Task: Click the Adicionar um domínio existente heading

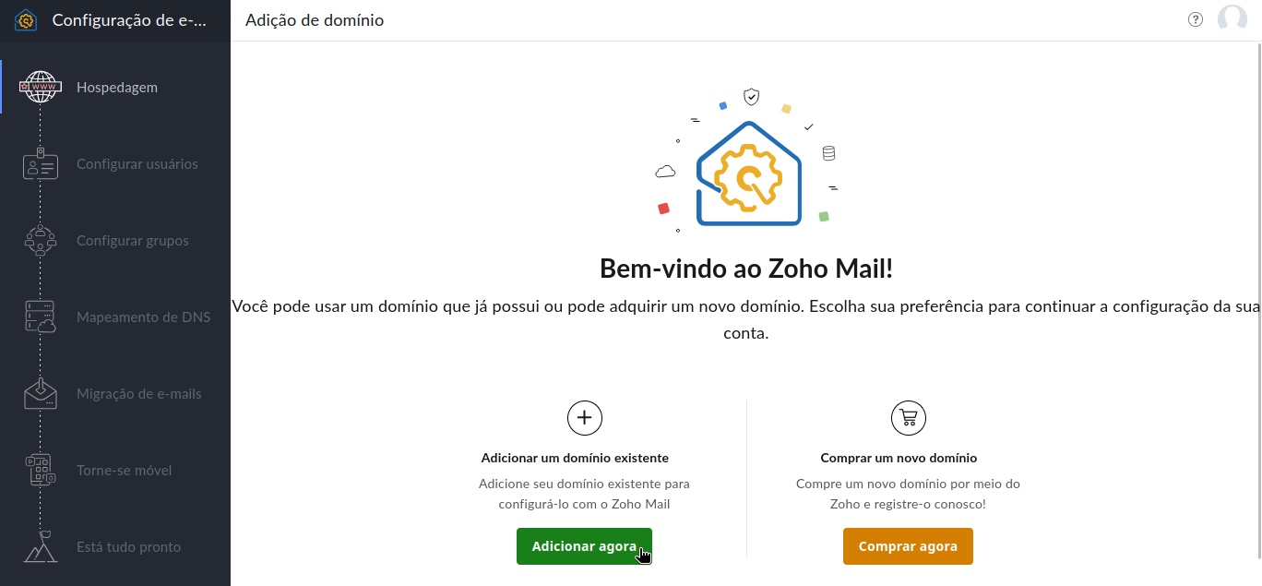Action: (x=575, y=458)
